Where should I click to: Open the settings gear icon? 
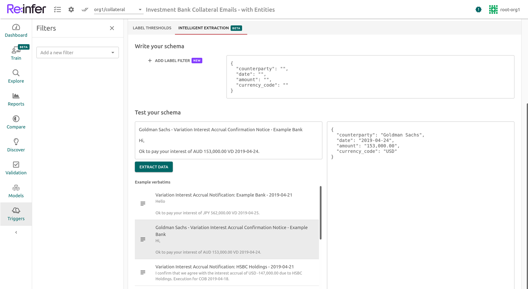[x=71, y=10]
